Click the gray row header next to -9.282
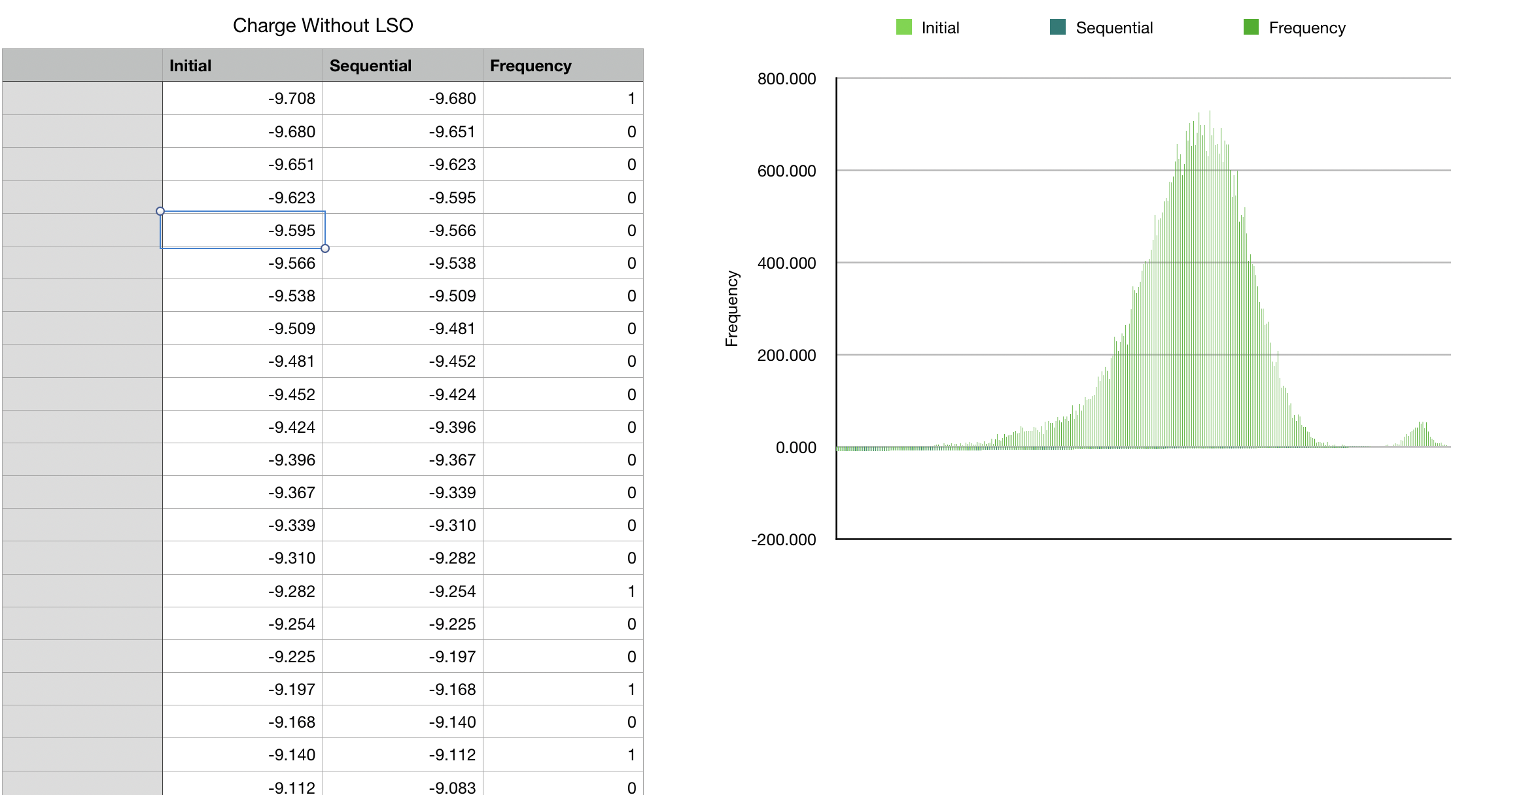This screenshot has height=795, width=1523. coord(81,591)
